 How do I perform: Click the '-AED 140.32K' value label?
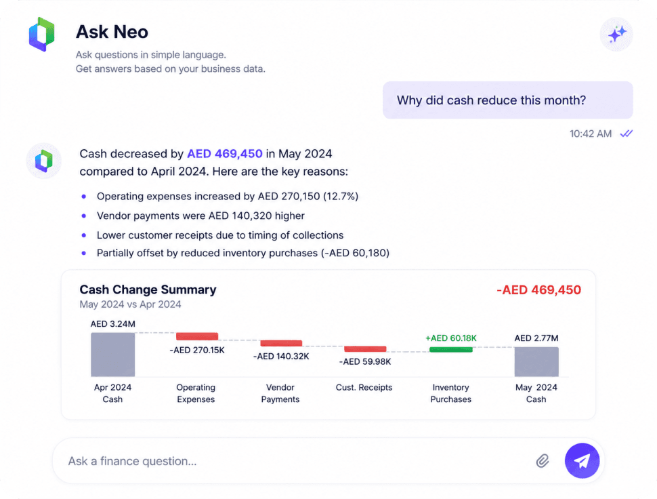click(x=281, y=357)
